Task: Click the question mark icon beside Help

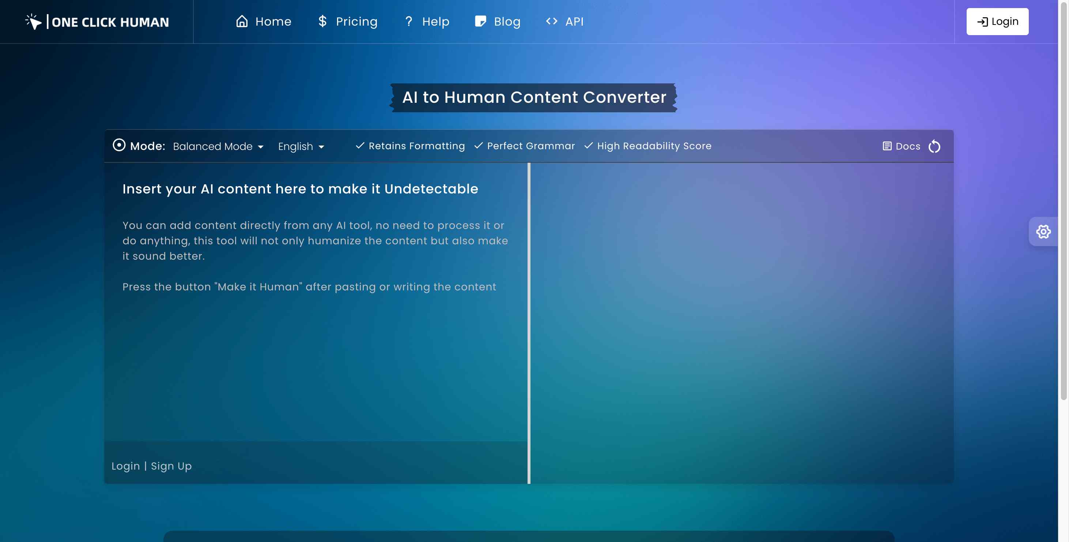Action: click(409, 21)
